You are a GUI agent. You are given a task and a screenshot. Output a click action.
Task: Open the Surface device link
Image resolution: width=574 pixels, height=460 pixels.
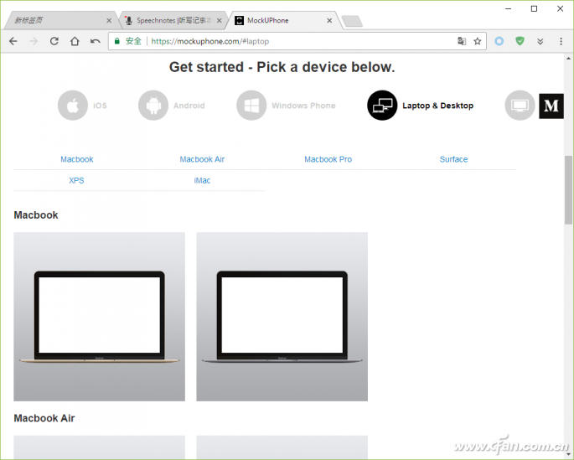pos(453,159)
